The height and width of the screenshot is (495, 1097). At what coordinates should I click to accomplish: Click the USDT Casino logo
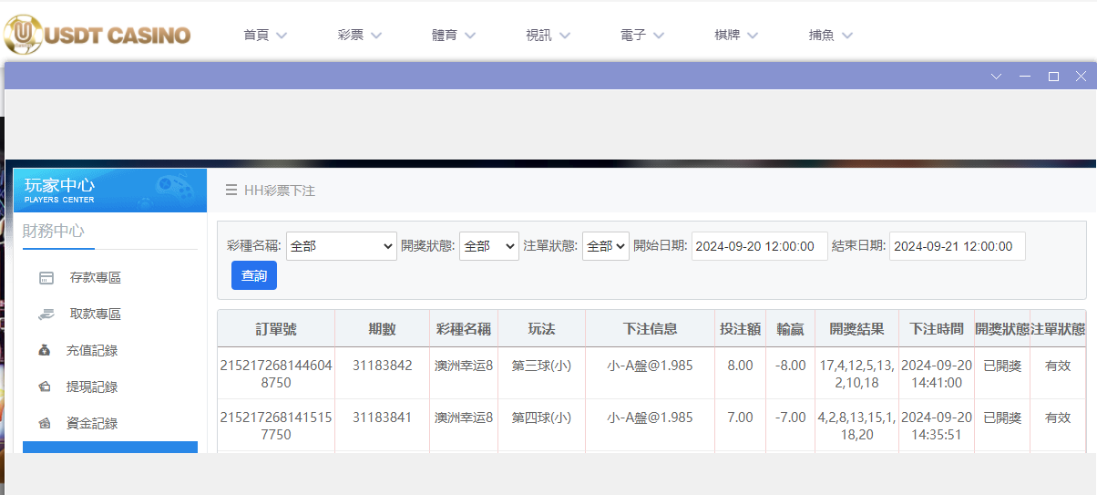tap(97, 35)
